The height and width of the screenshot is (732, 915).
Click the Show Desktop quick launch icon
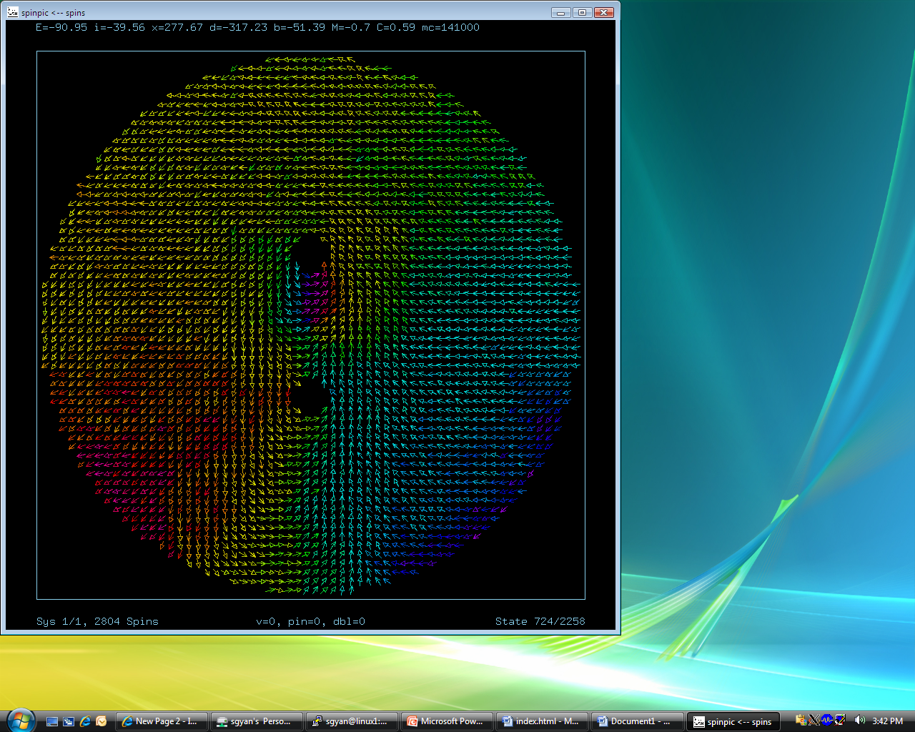click(52, 721)
